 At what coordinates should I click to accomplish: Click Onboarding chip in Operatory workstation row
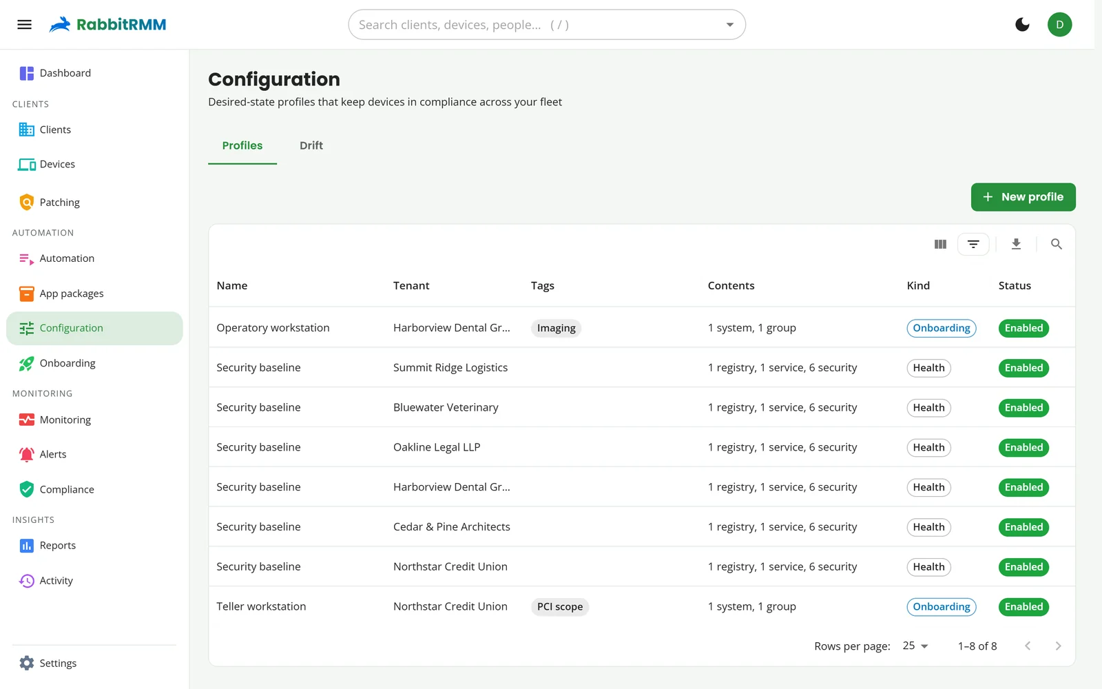click(x=942, y=328)
